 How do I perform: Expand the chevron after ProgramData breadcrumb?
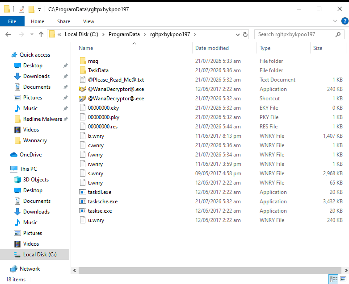coord(145,34)
